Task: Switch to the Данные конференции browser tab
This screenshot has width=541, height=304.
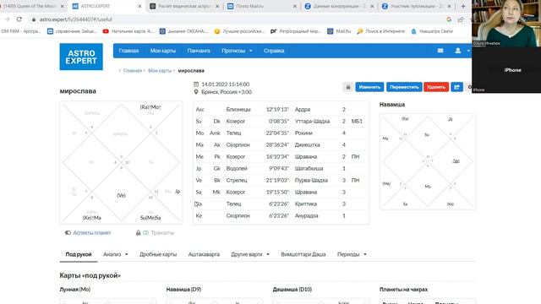Action: click(340, 6)
